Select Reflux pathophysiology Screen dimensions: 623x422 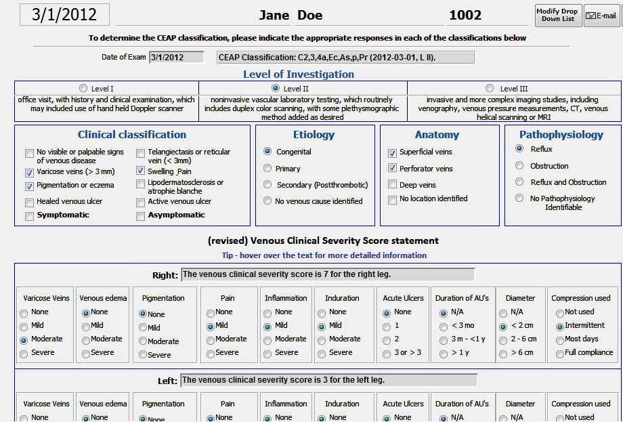[x=519, y=148]
